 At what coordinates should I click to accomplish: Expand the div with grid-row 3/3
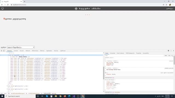click(7, 89)
